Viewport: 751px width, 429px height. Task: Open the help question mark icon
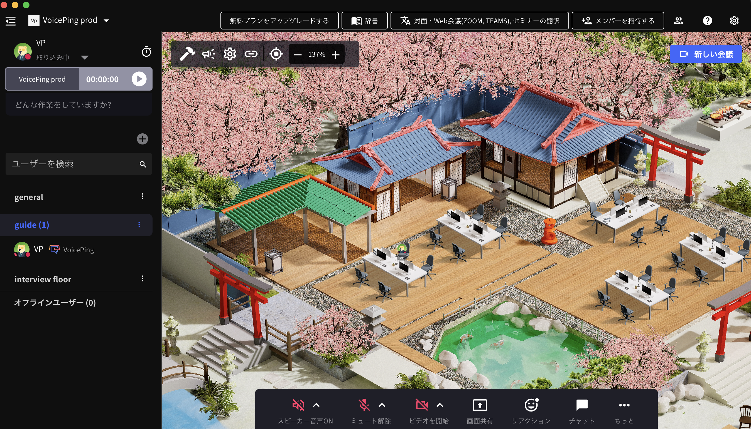tap(708, 20)
